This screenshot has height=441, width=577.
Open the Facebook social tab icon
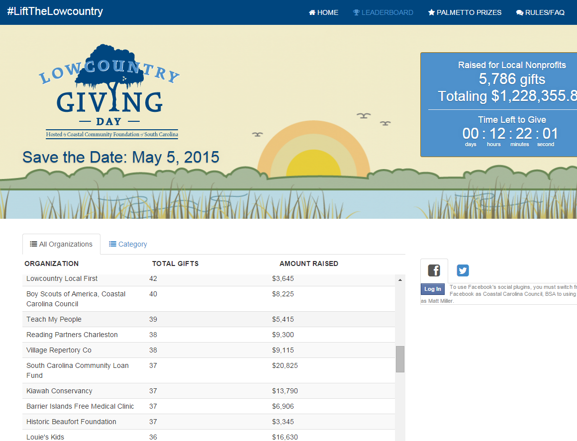(x=434, y=270)
